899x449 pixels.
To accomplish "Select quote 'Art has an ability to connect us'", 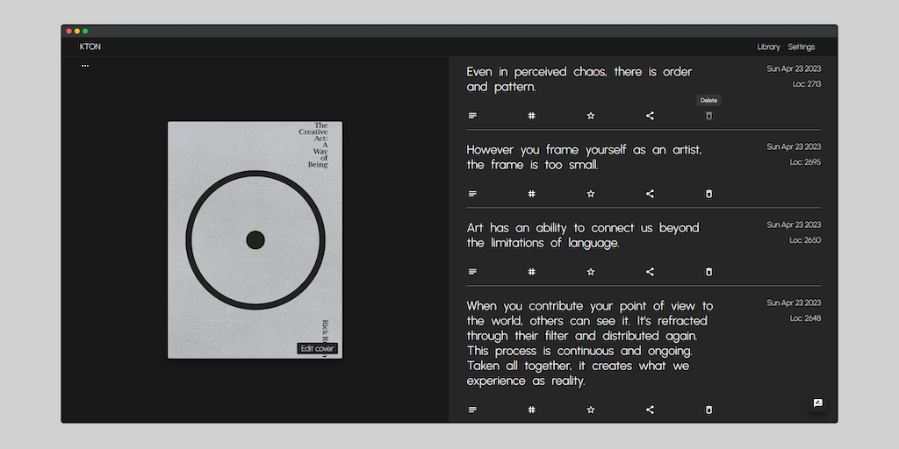I will pyautogui.click(x=583, y=235).
